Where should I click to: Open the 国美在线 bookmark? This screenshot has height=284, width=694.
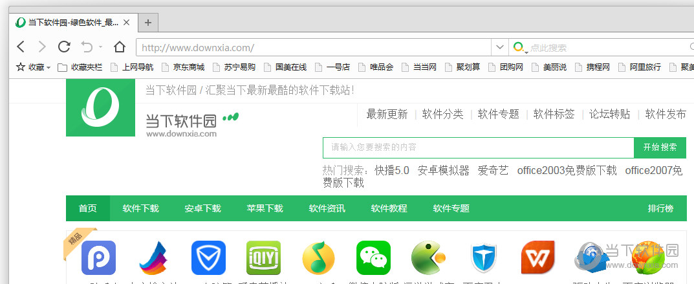click(x=285, y=67)
